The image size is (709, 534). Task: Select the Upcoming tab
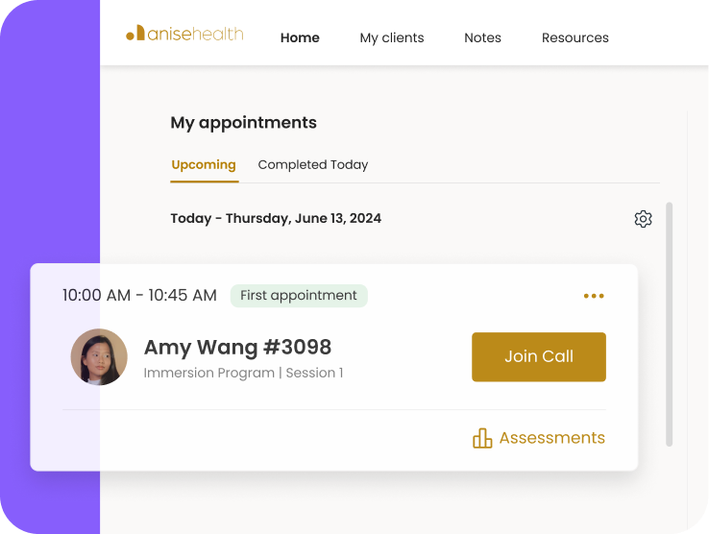(x=204, y=165)
